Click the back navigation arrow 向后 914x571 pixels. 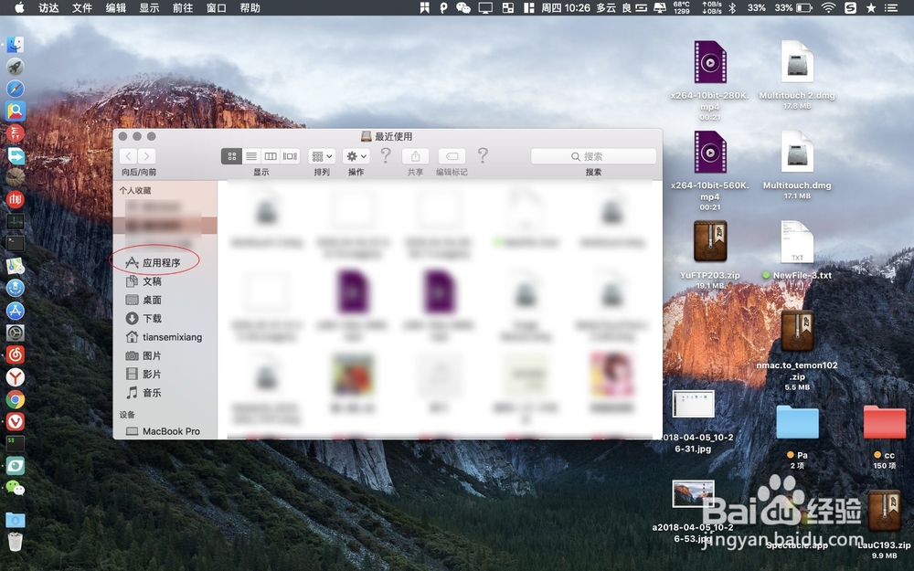(x=129, y=155)
